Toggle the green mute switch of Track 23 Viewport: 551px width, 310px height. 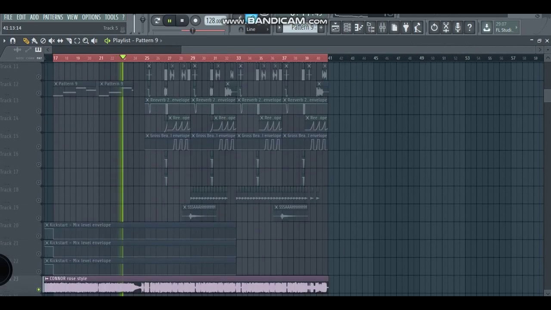coord(39,289)
